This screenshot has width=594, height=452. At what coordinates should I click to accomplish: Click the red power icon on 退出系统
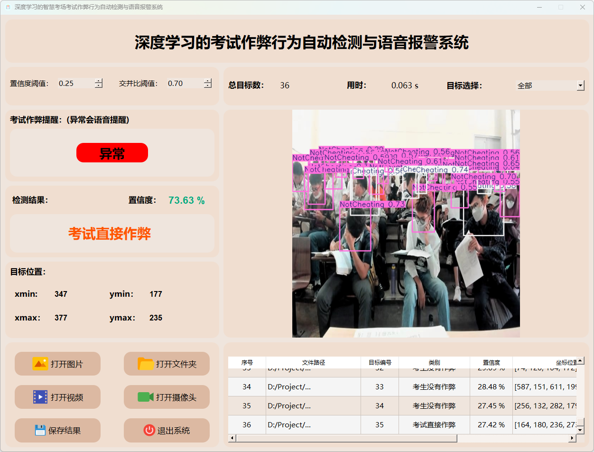149,430
